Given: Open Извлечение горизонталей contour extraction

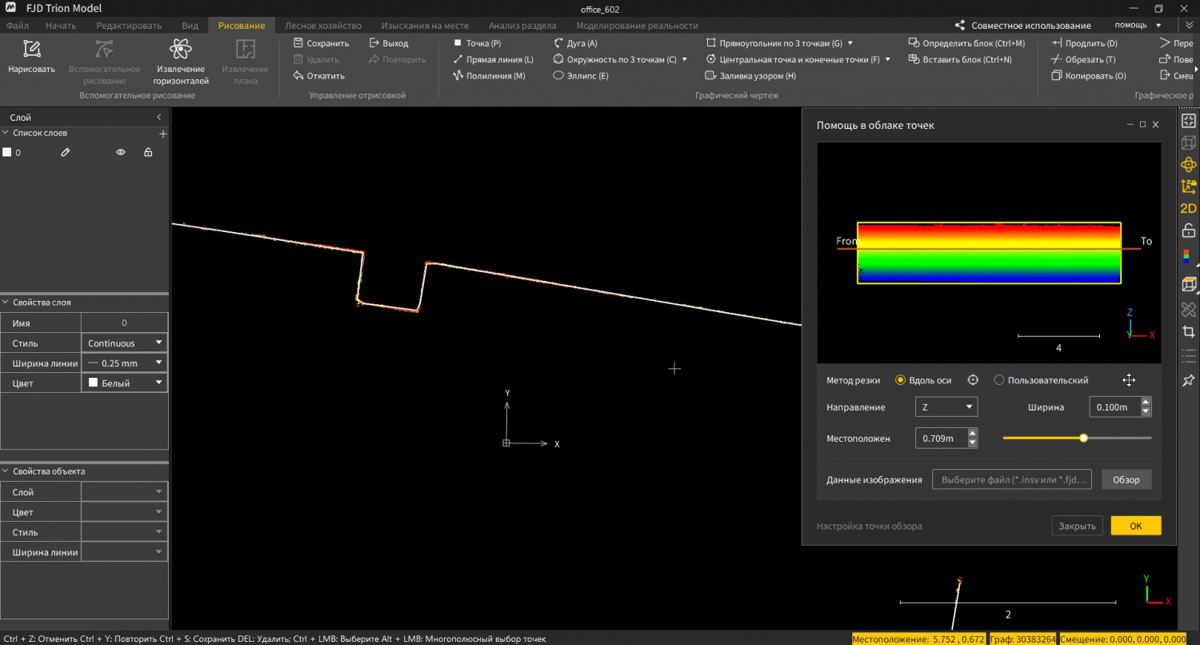Looking at the screenshot, I should coord(181,62).
